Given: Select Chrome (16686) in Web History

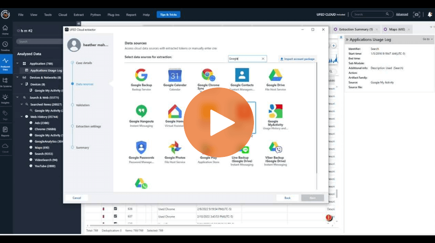Looking at the screenshot, I should coord(45,129).
